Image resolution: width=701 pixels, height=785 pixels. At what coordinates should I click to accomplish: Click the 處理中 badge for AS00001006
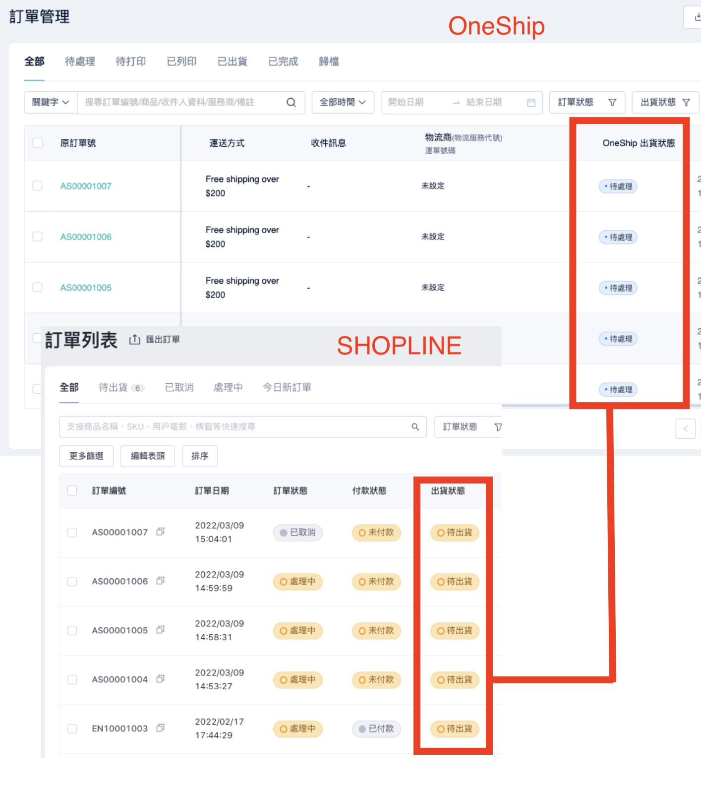pos(298,582)
